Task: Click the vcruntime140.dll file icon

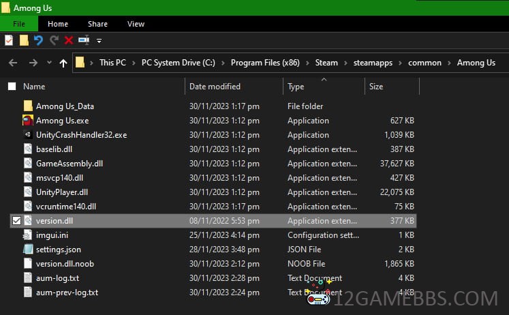Action: pos(28,206)
